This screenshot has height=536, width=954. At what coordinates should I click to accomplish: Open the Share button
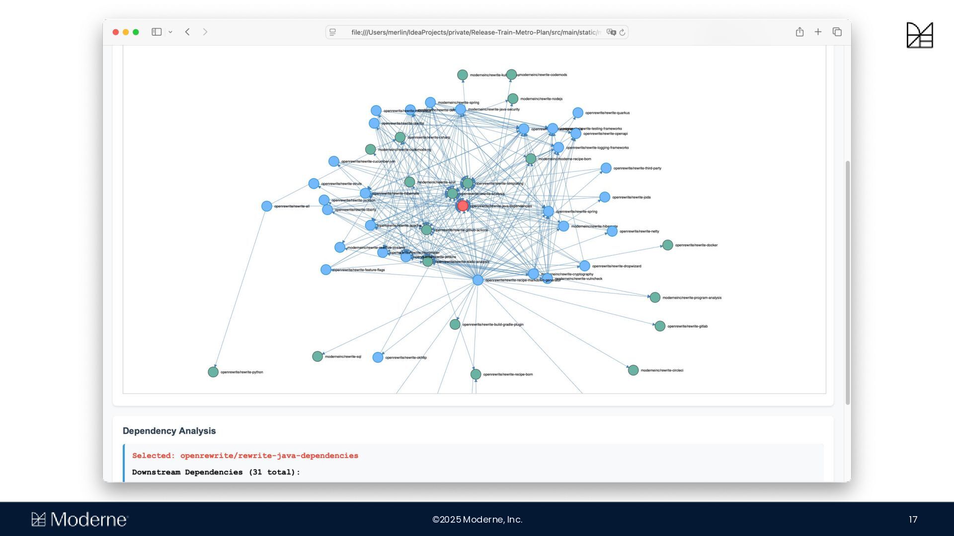coord(799,32)
